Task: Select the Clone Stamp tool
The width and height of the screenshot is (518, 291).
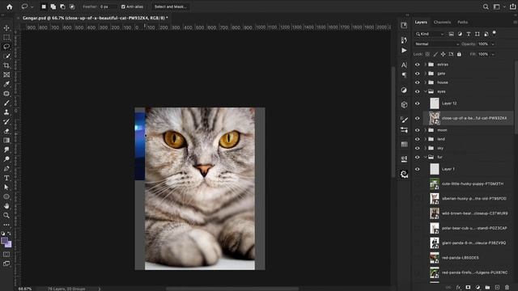Action: (x=6, y=112)
